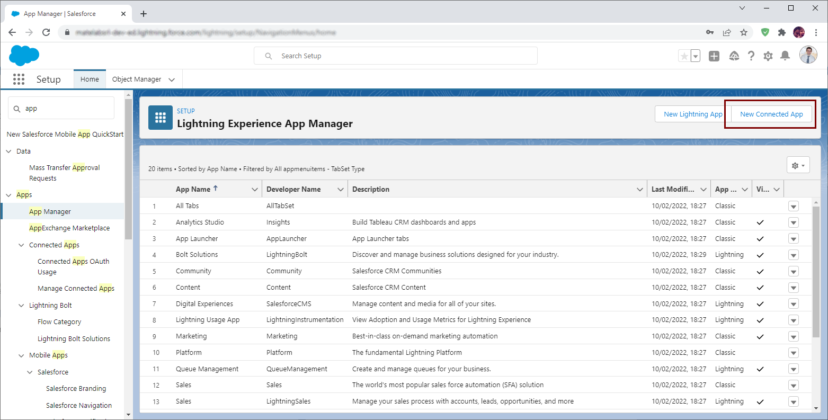Viewport: 828px width, 420px height.
Task: Collapse the Apps tree section
Action: click(x=8, y=195)
